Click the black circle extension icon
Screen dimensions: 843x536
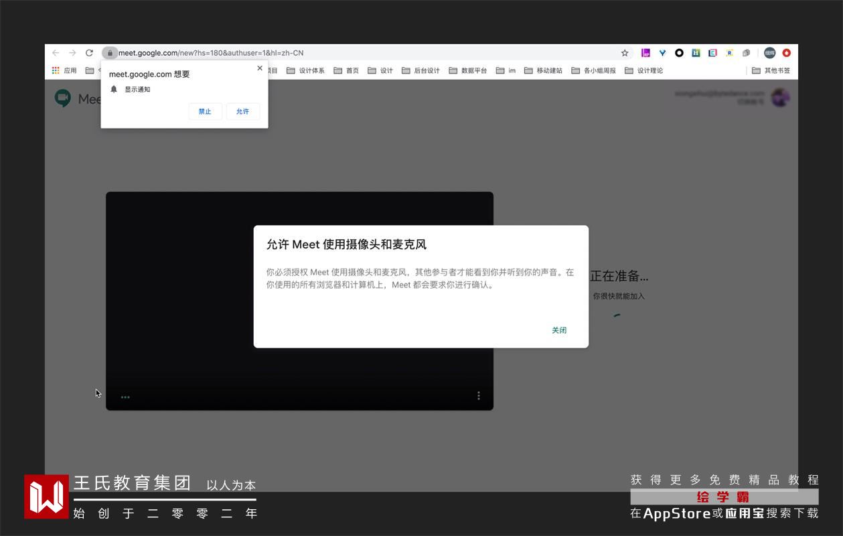point(679,53)
